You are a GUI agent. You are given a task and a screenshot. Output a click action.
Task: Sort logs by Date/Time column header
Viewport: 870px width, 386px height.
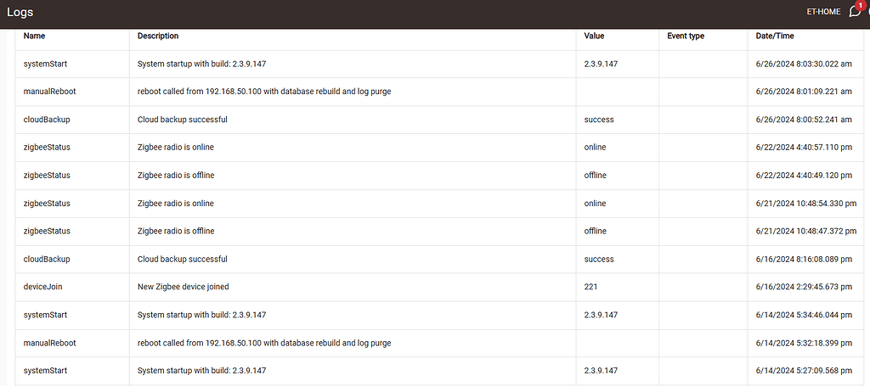[x=775, y=36]
